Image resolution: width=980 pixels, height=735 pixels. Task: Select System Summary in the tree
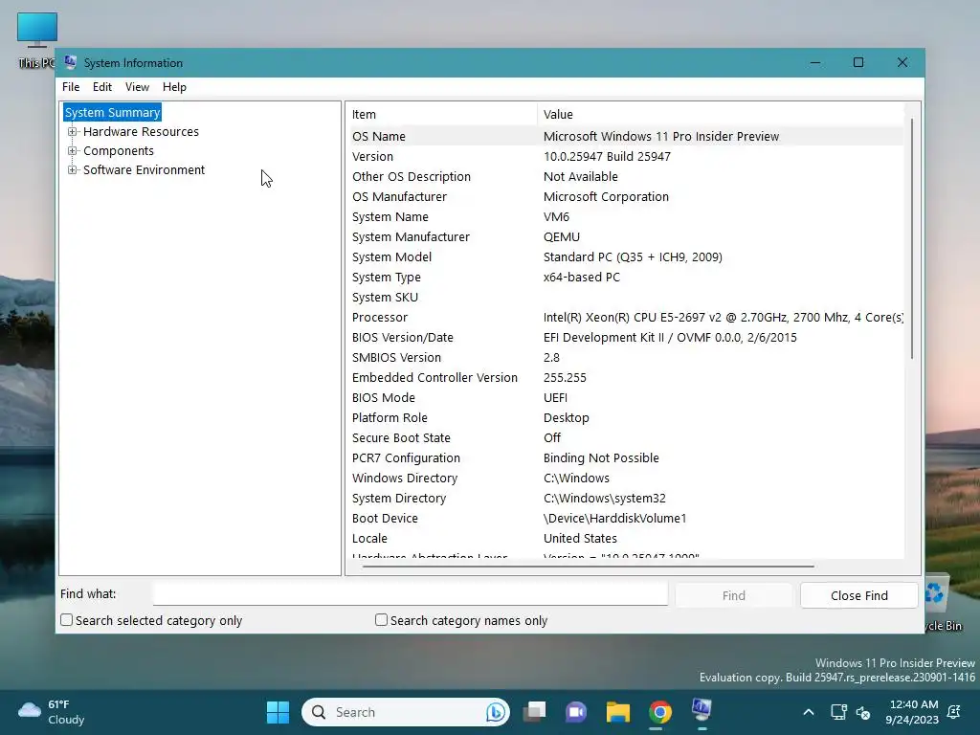[x=113, y=113]
